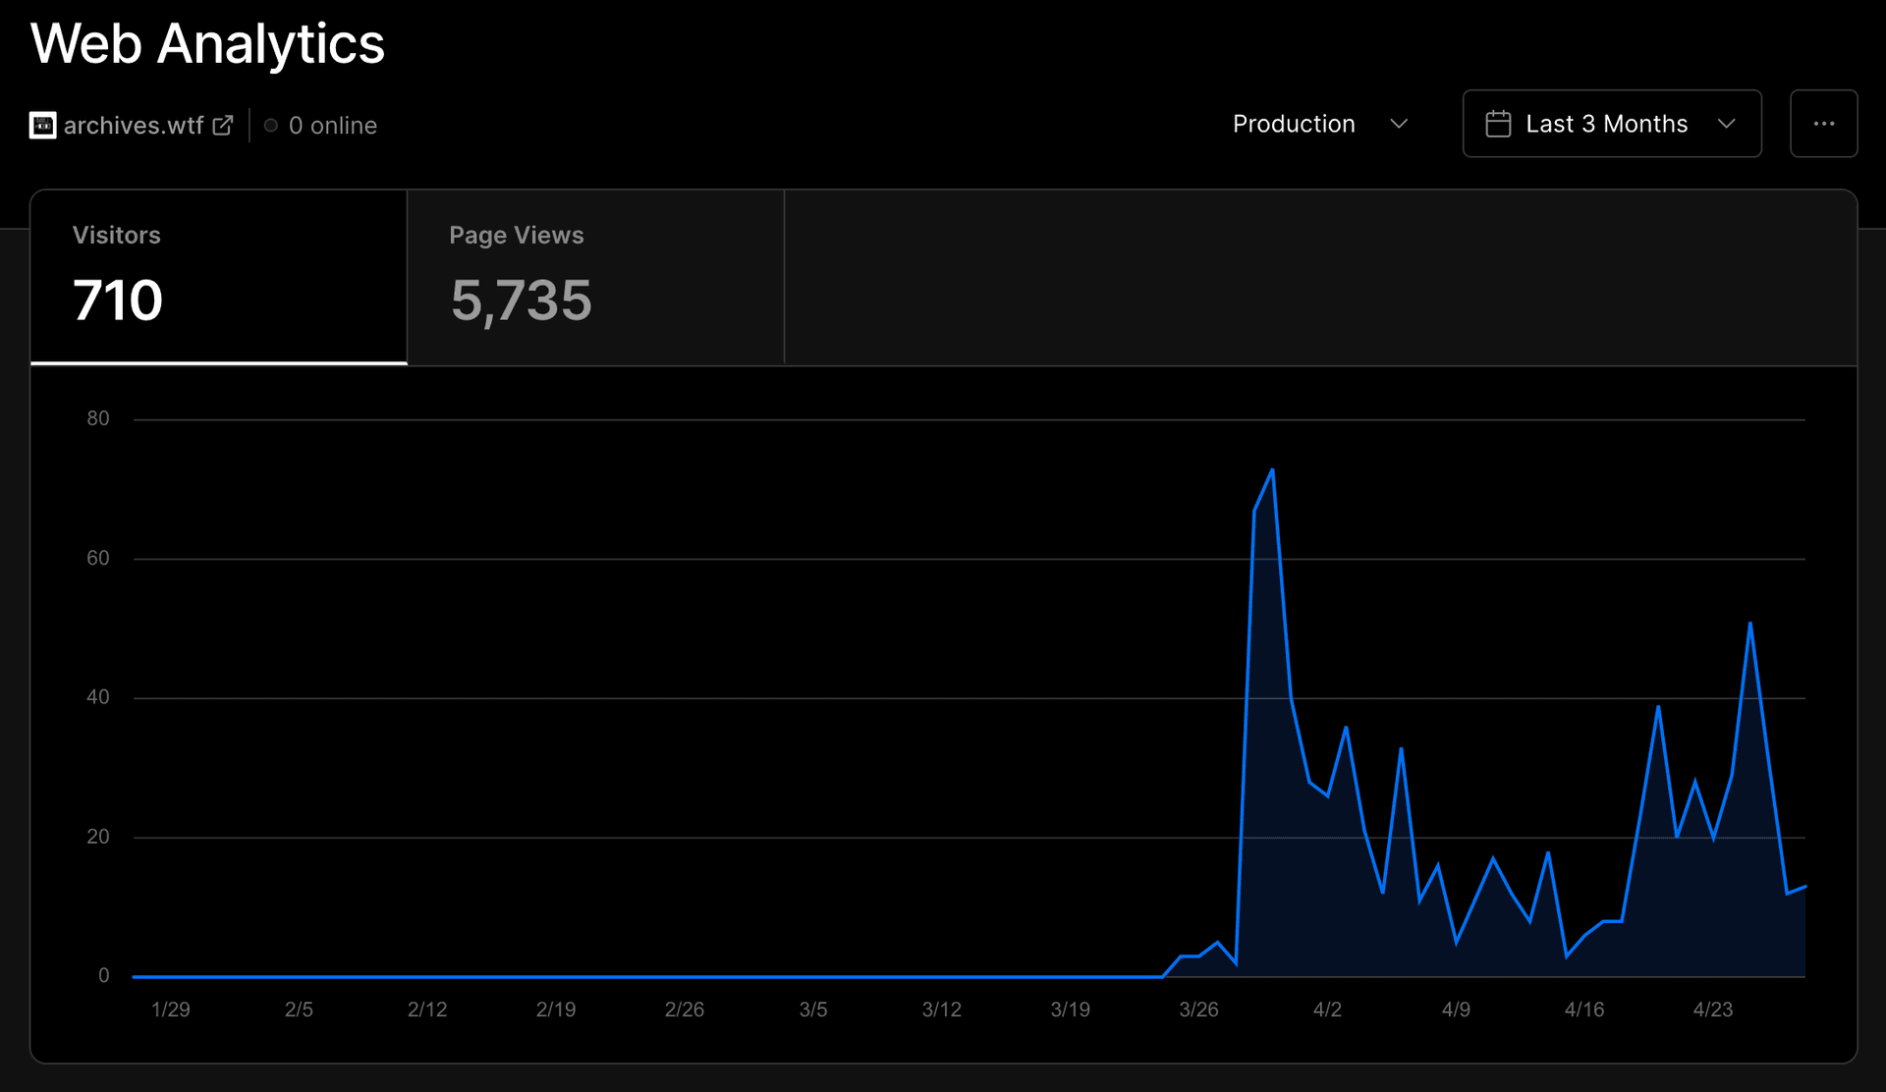Click the Web Analytics heading

pos(207,44)
